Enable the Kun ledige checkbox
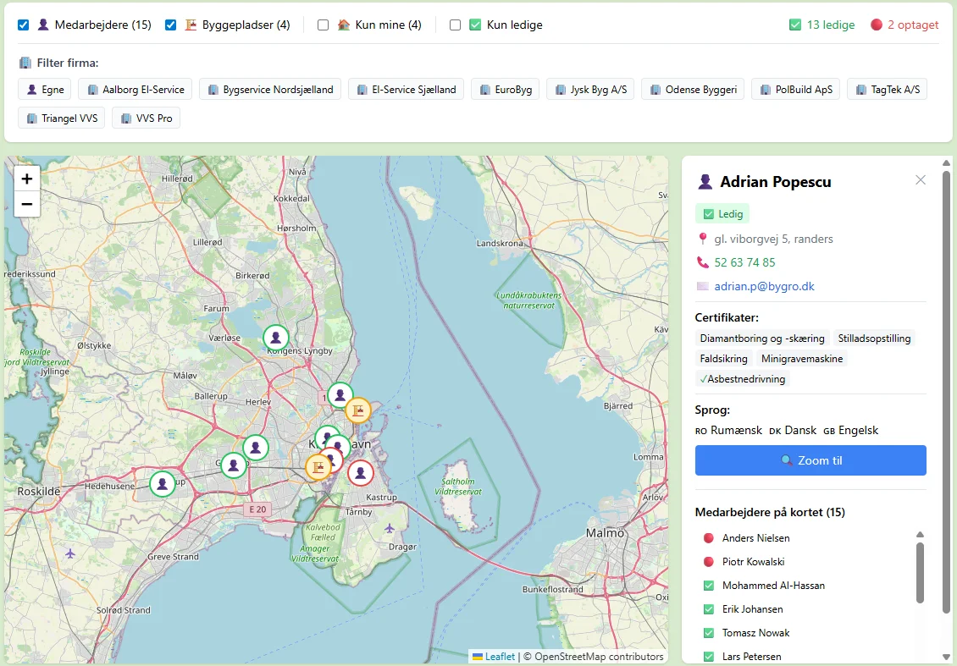 pyautogui.click(x=455, y=25)
